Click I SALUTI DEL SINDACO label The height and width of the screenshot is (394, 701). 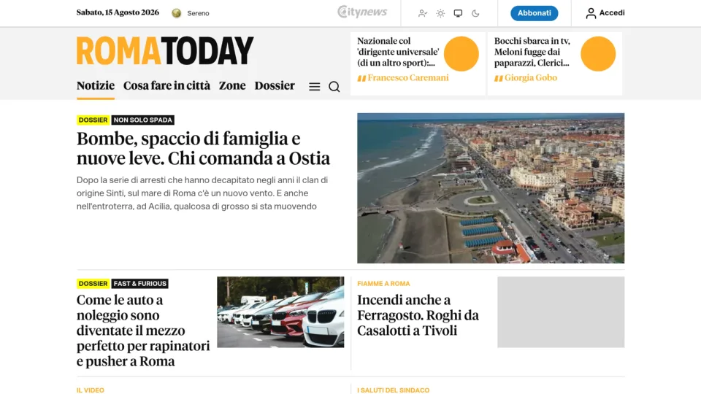[x=394, y=390]
